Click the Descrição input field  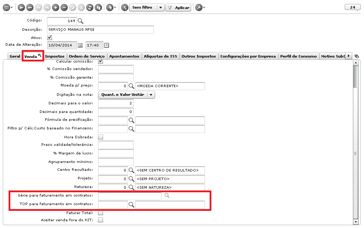coord(100,30)
